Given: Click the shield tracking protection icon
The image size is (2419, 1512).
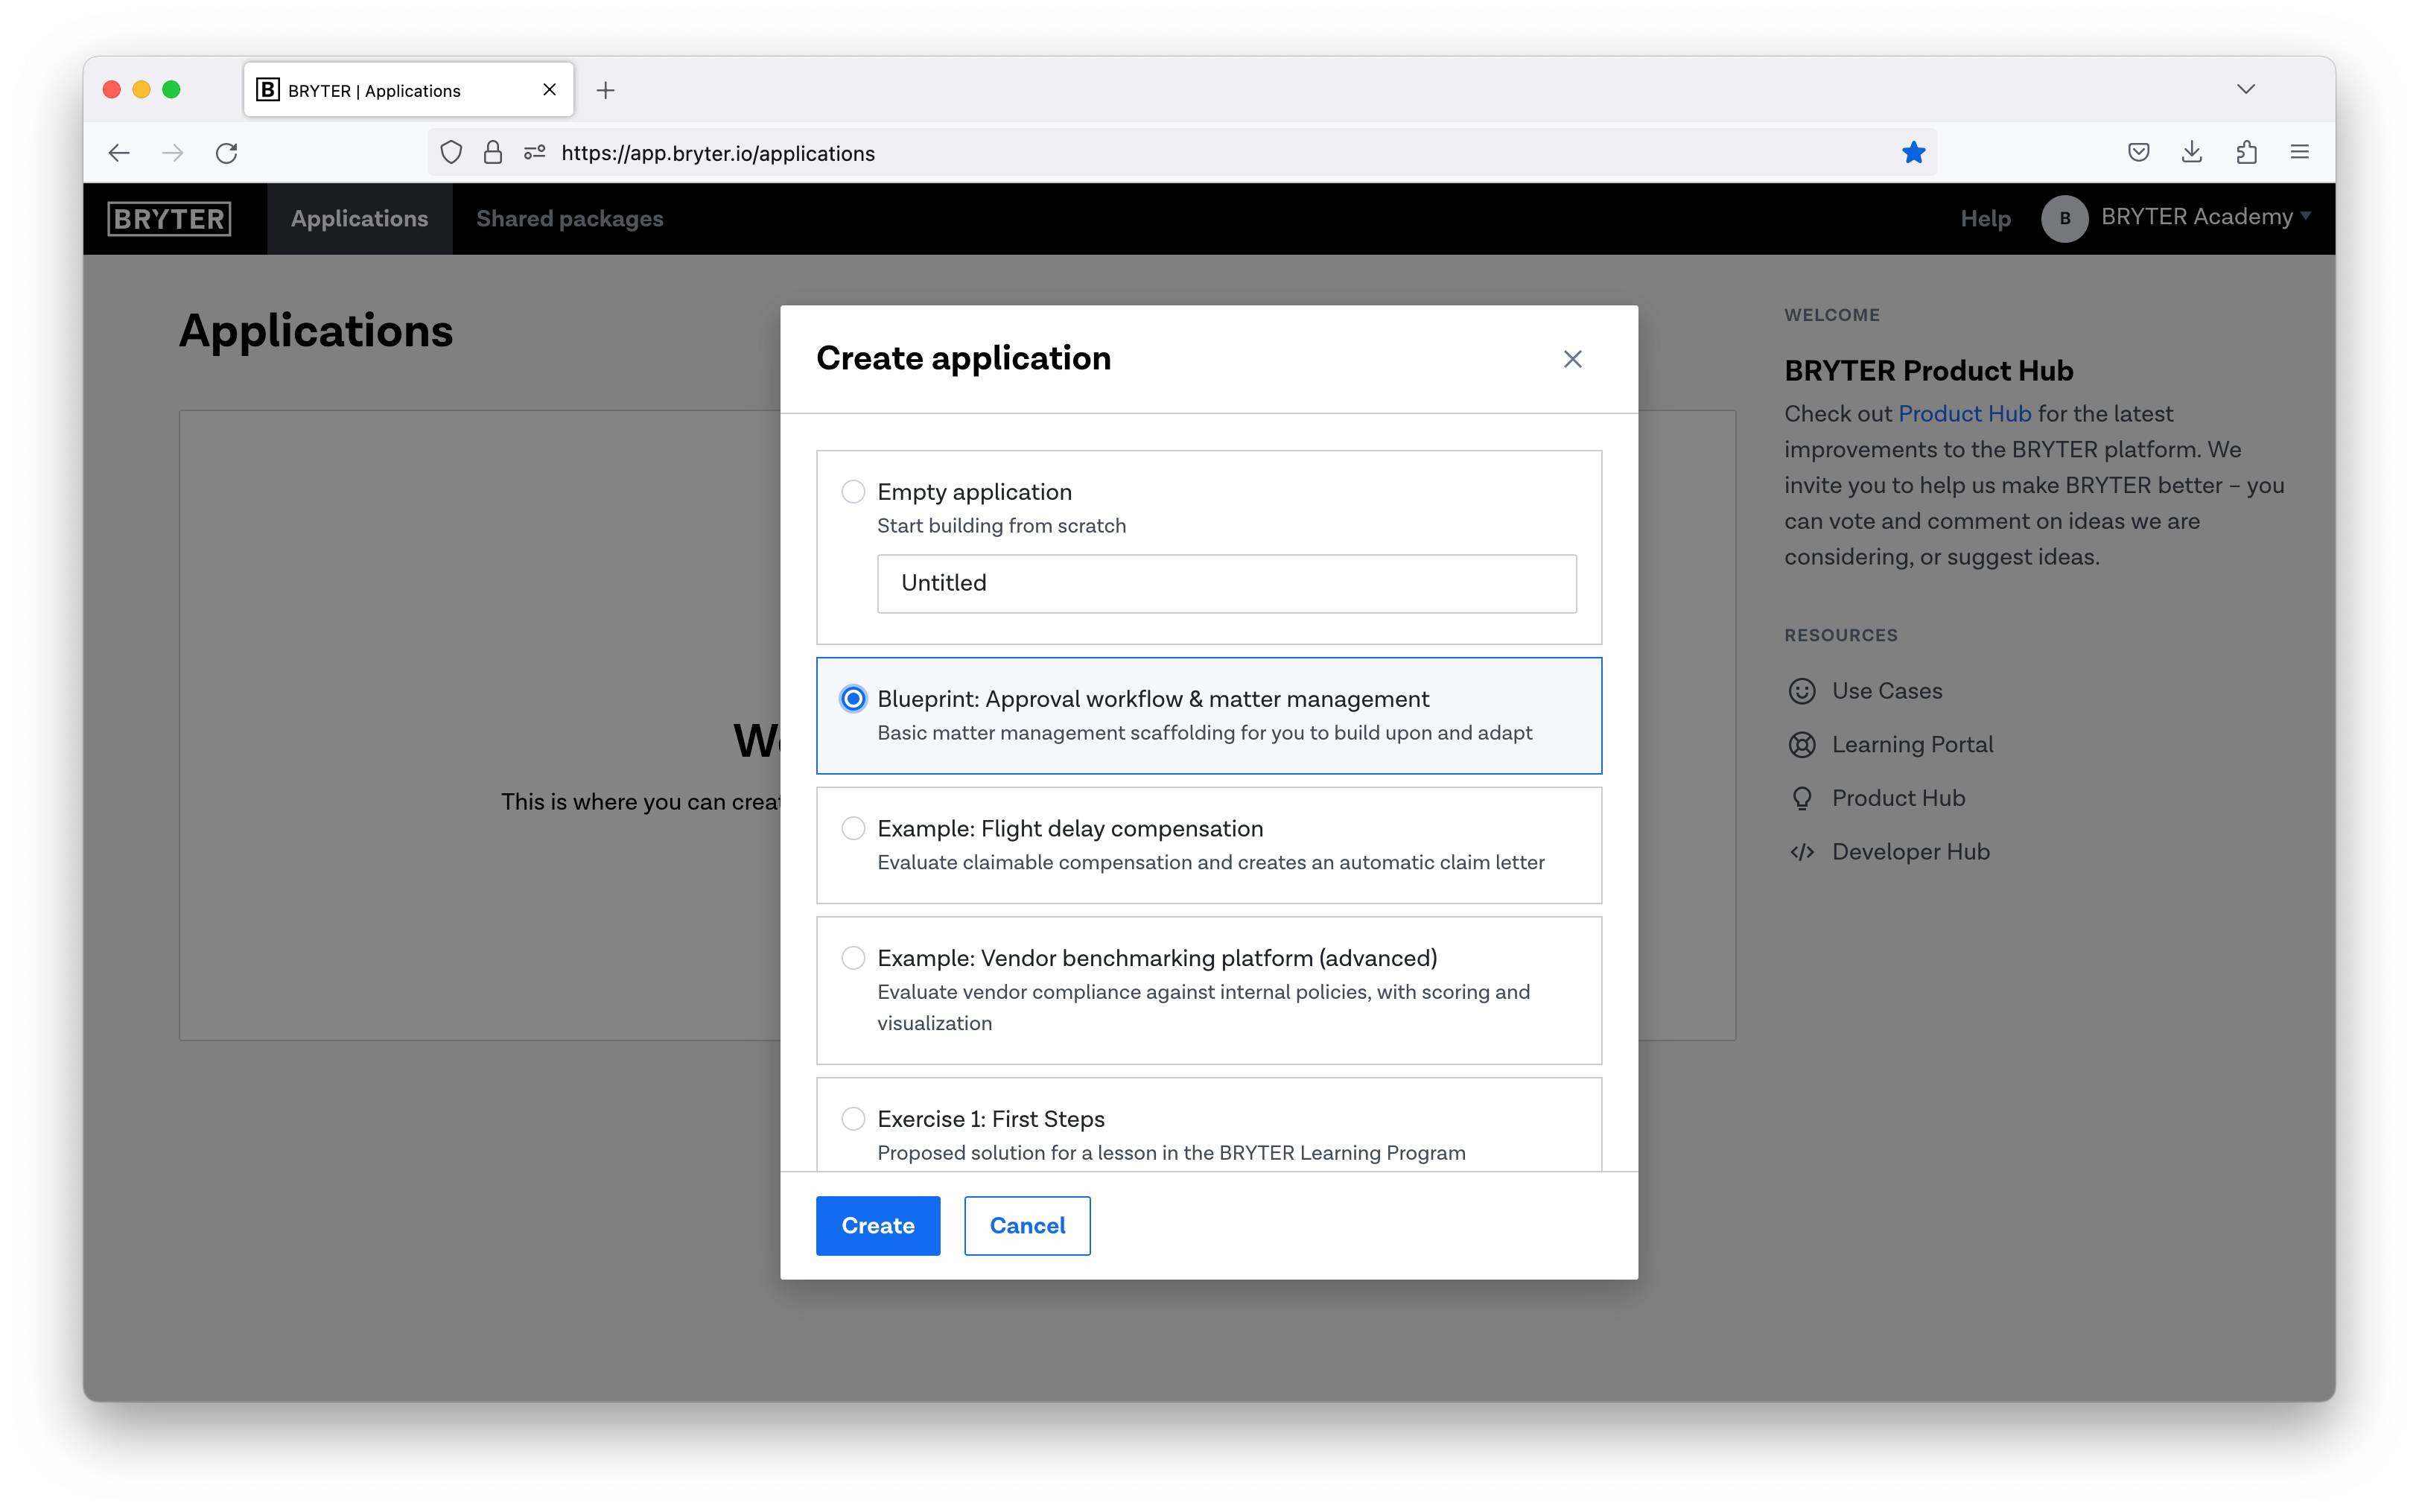Looking at the screenshot, I should (451, 153).
